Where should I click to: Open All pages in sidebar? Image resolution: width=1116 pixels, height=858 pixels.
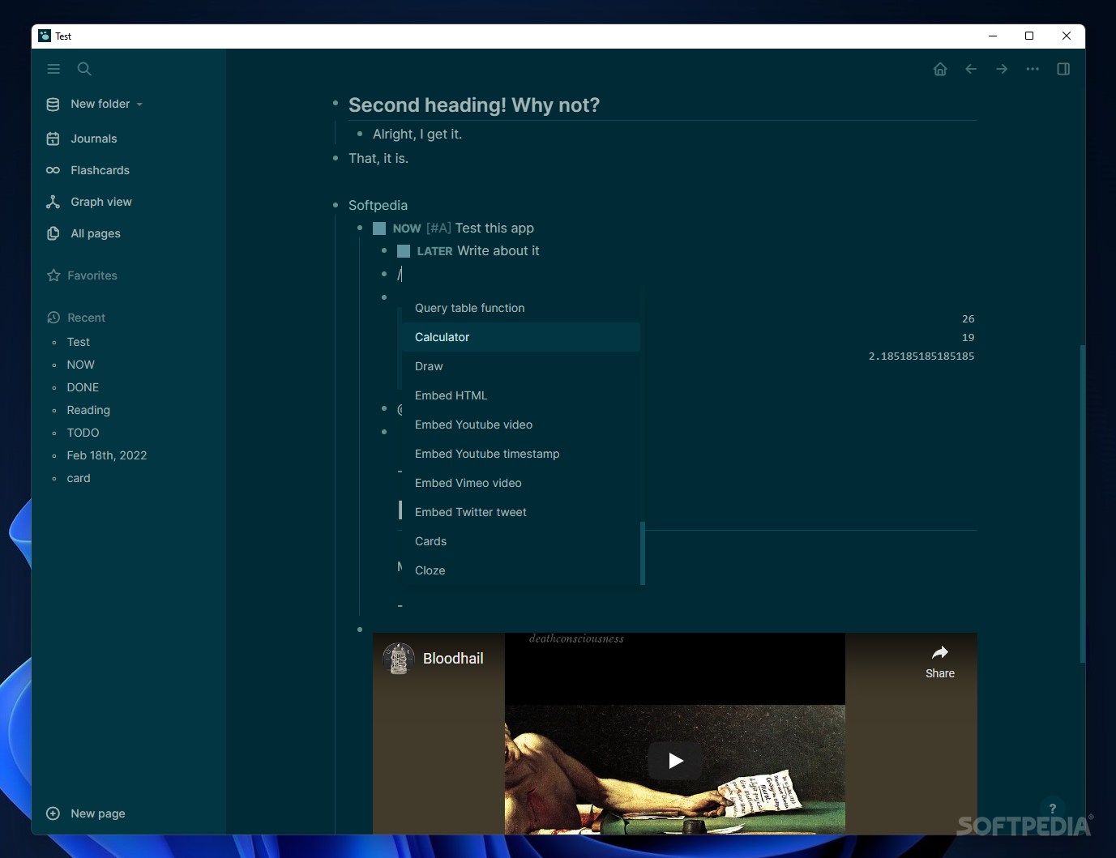(x=95, y=233)
